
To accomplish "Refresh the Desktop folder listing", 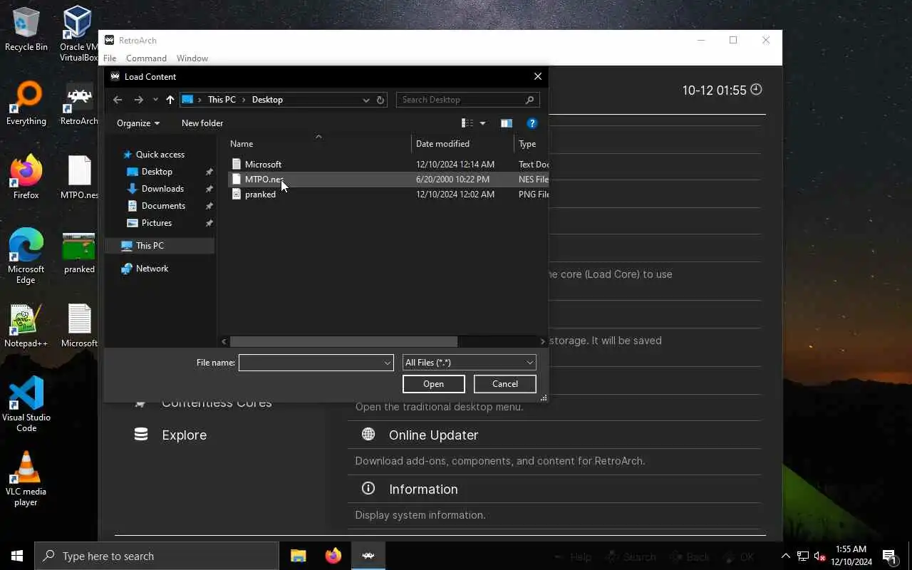I will [x=380, y=100].
